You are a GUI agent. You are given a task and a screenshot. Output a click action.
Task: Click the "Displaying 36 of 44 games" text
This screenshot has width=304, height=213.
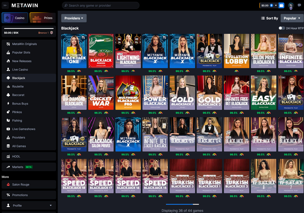point(182,211)
